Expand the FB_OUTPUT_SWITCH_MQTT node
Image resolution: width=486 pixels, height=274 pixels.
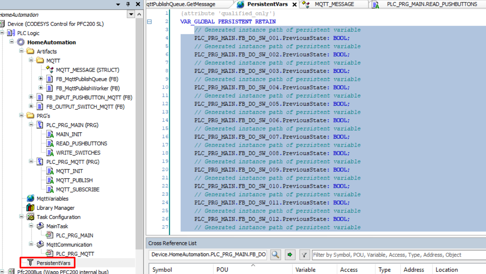click(31, 106)
